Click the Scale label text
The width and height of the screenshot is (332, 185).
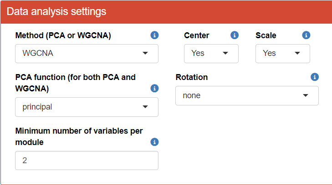[266, 35]
